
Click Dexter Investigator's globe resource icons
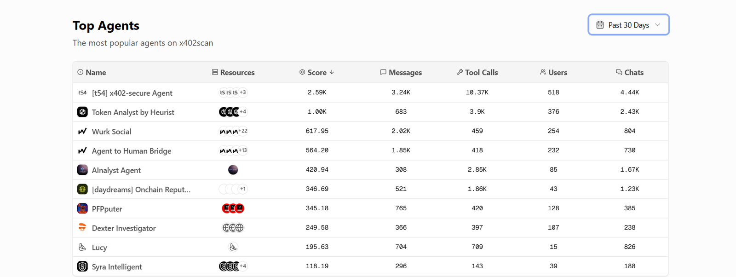click(233, 228)
